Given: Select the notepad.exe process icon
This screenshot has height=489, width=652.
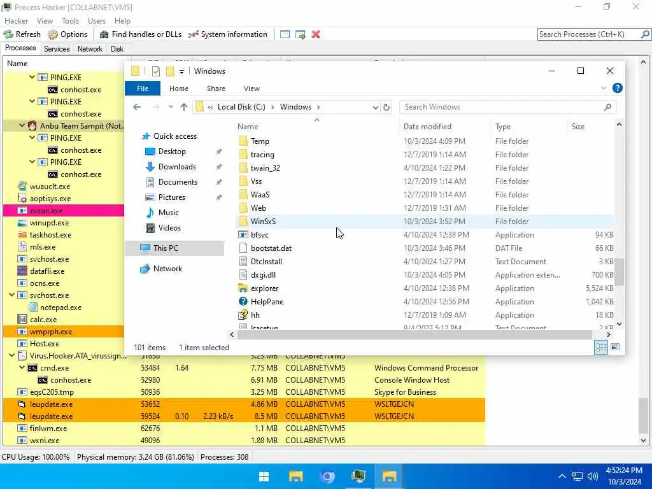Looking at the screenshot, I should pos(32,308).
